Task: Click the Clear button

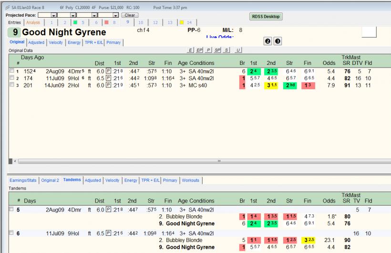Action: (130, 15)
